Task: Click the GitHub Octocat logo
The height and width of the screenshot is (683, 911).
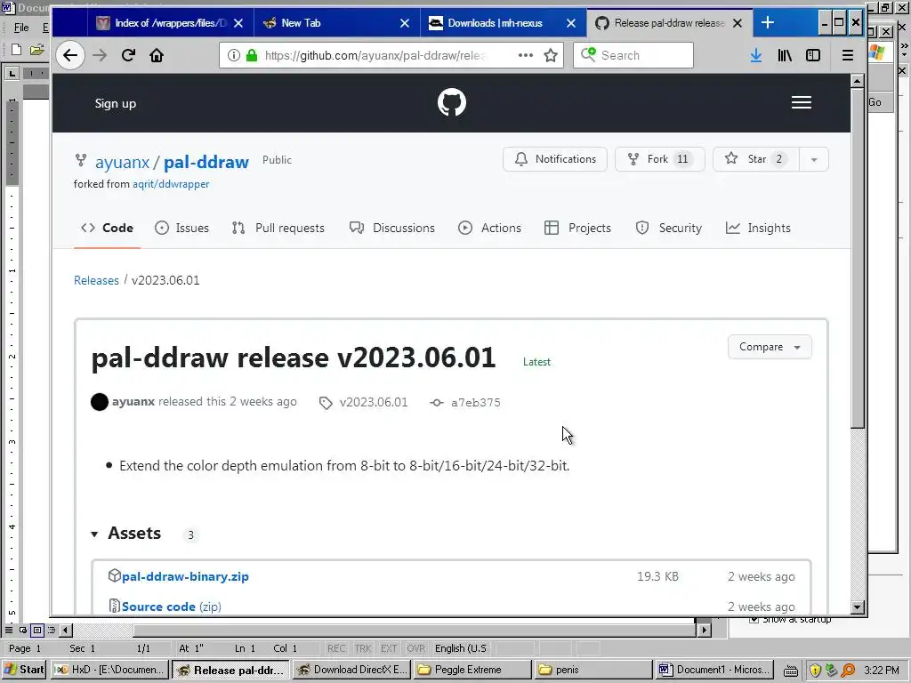Action: 451,102
